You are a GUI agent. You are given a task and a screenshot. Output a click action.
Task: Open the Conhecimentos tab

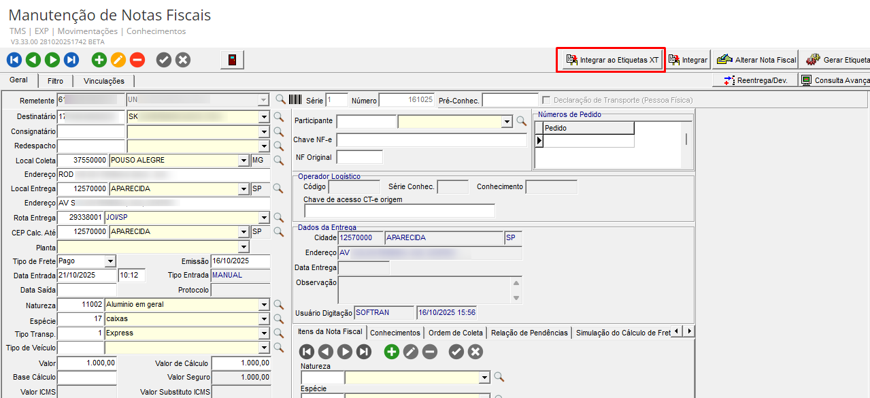click(x=395, y=333)
